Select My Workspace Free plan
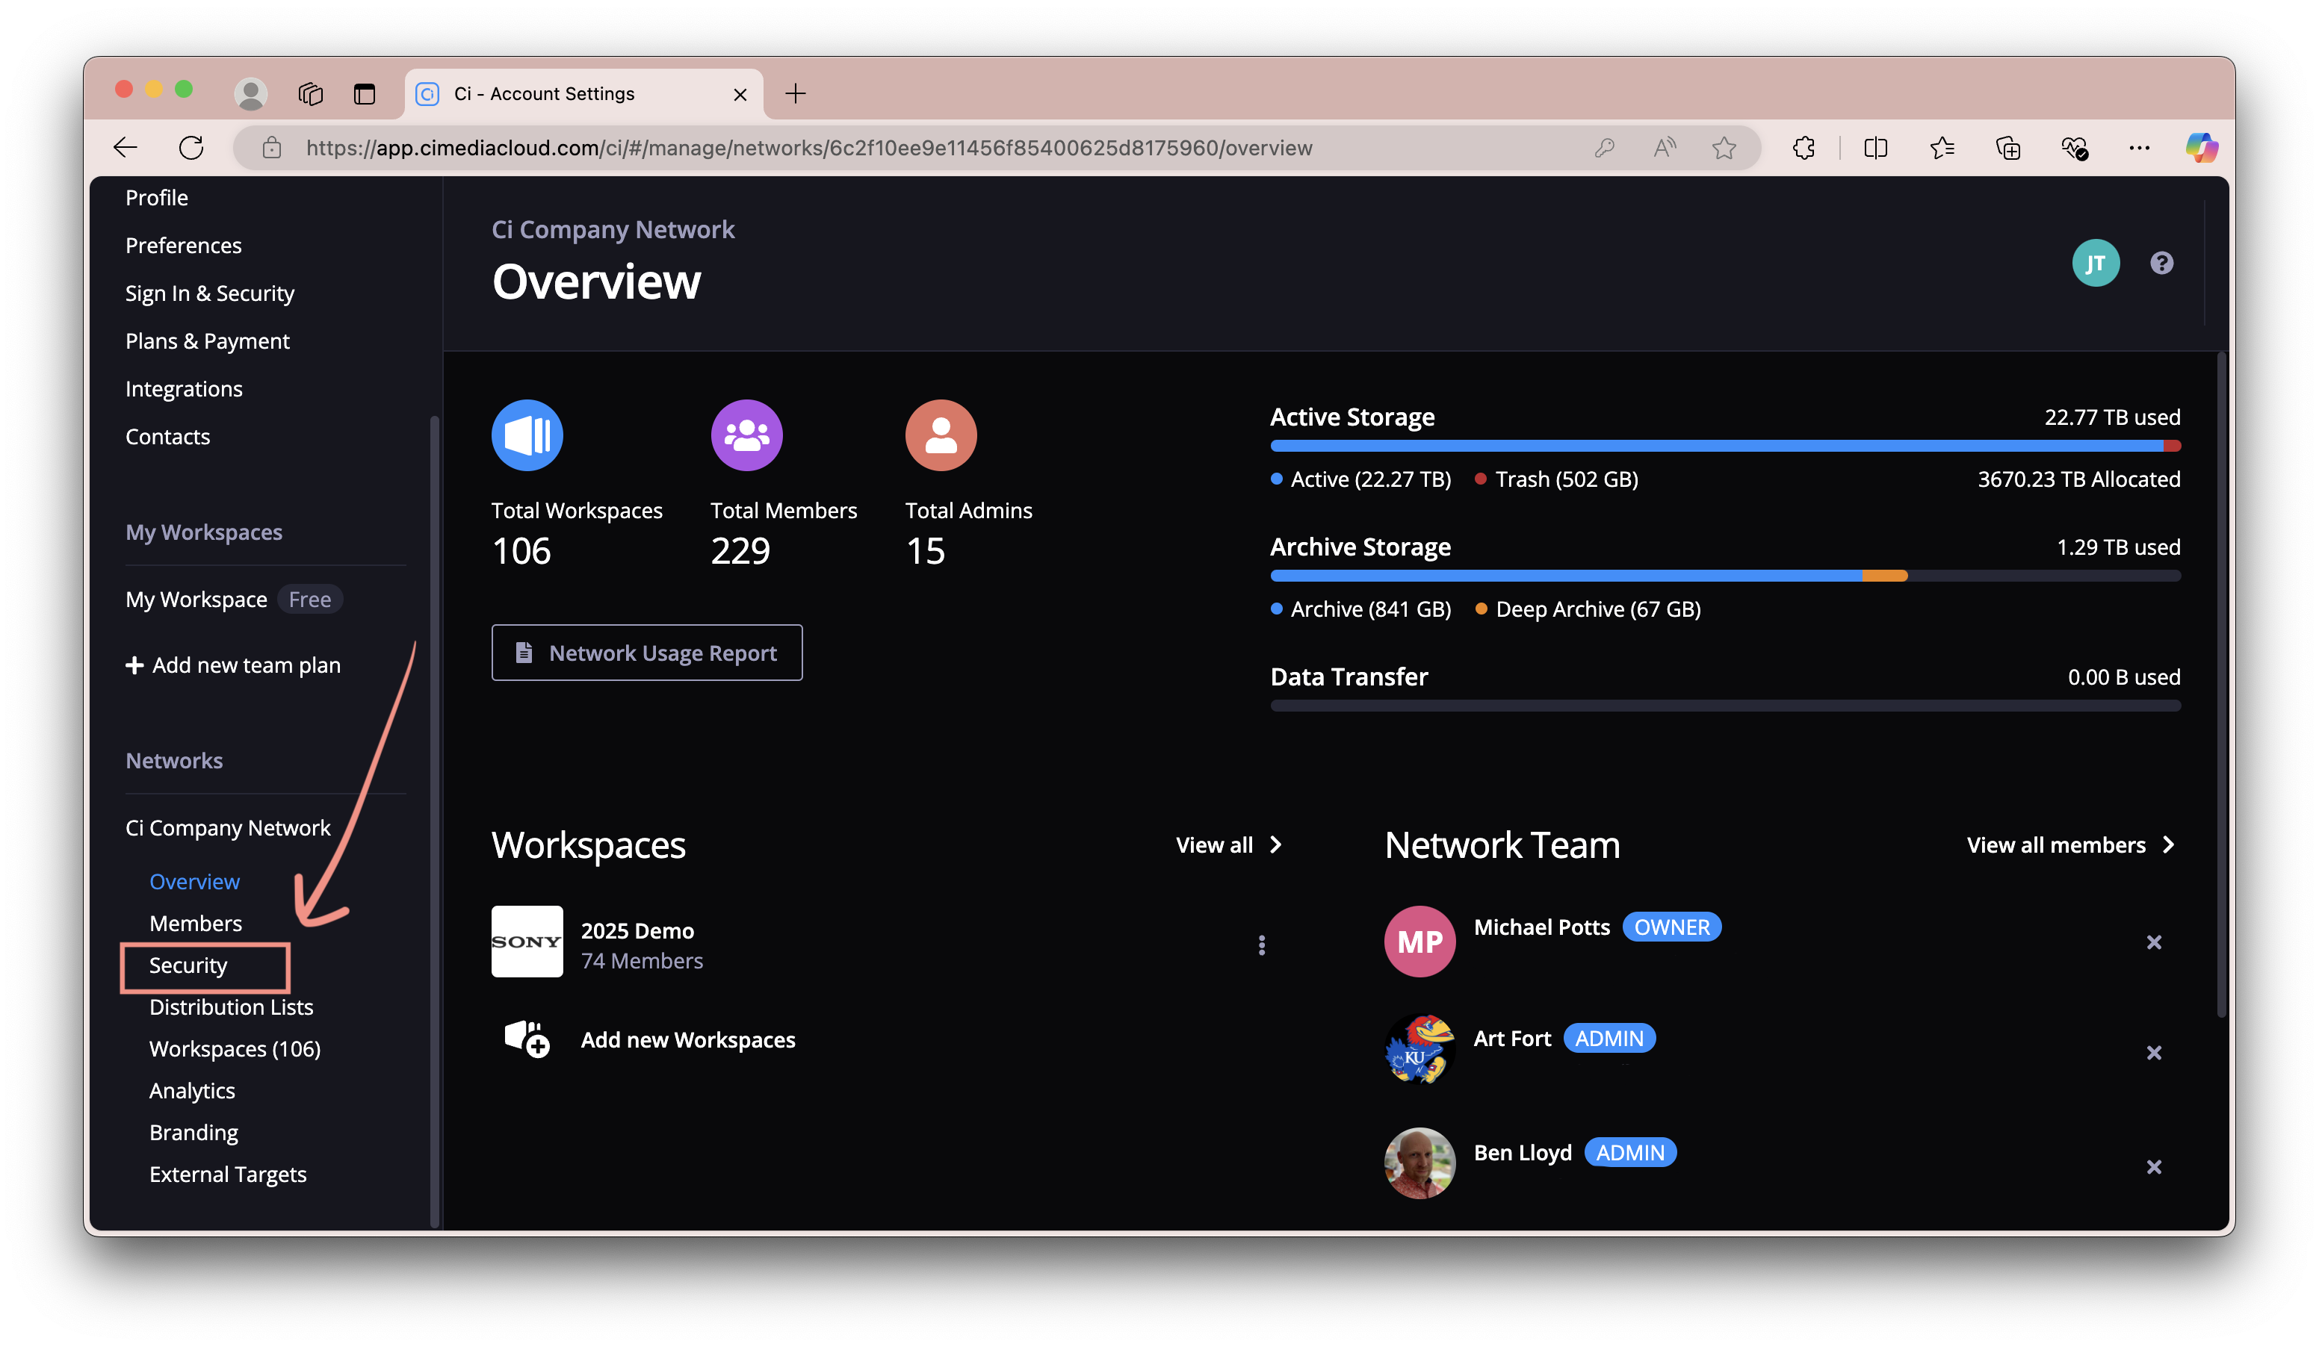2319x1347 pixels. 234,600
